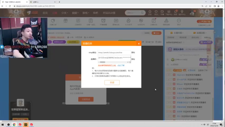Open the 主播口袋 toolbar icon

coord(53,22)
